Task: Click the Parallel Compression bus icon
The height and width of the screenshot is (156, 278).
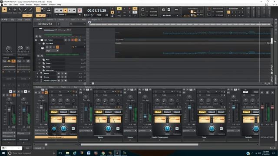Action: 41,81
